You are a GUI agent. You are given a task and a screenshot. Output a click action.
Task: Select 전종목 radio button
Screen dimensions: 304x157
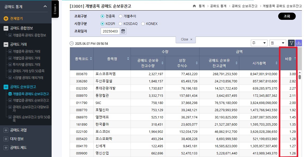pos(102,16)
